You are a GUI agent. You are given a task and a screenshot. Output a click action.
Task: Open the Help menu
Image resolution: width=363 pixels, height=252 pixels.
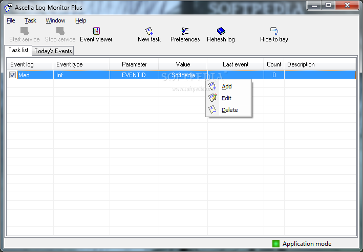click(80, 20)
